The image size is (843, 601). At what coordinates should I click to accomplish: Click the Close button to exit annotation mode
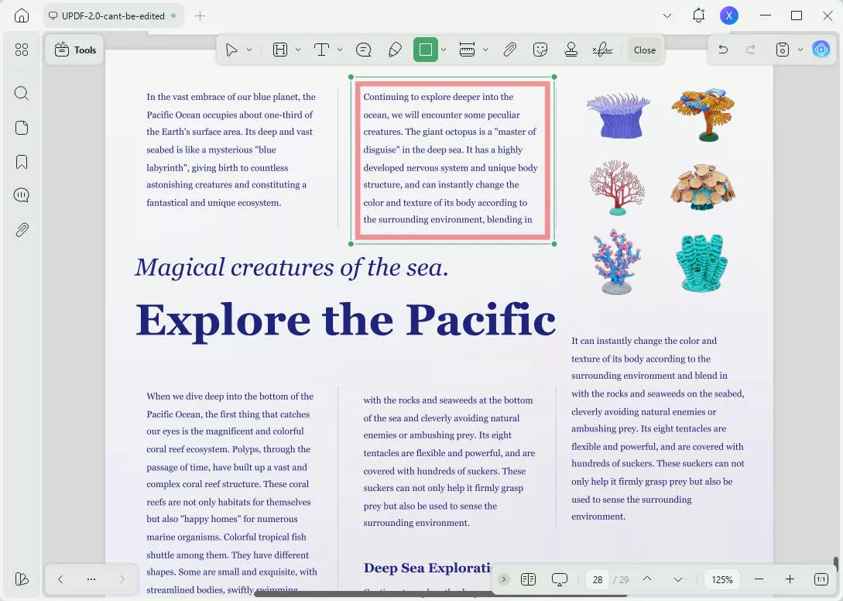[x=645, y=50]
